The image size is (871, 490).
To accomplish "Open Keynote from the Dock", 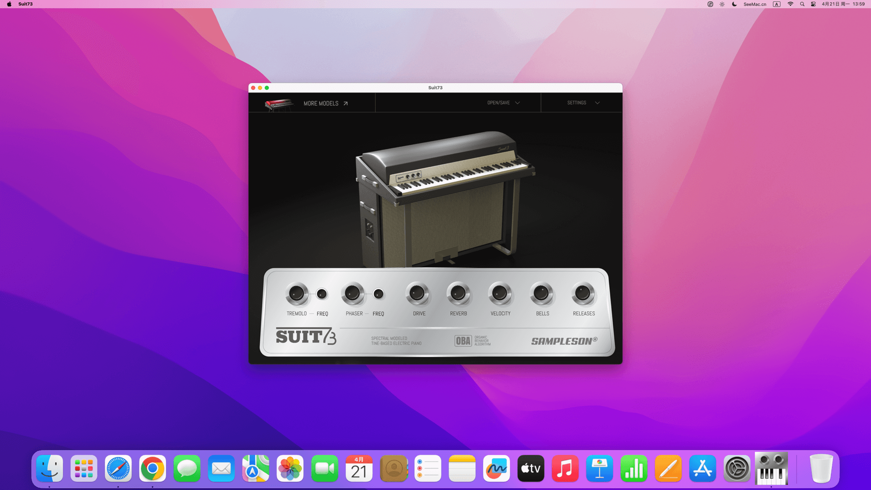I will point(599,468).
